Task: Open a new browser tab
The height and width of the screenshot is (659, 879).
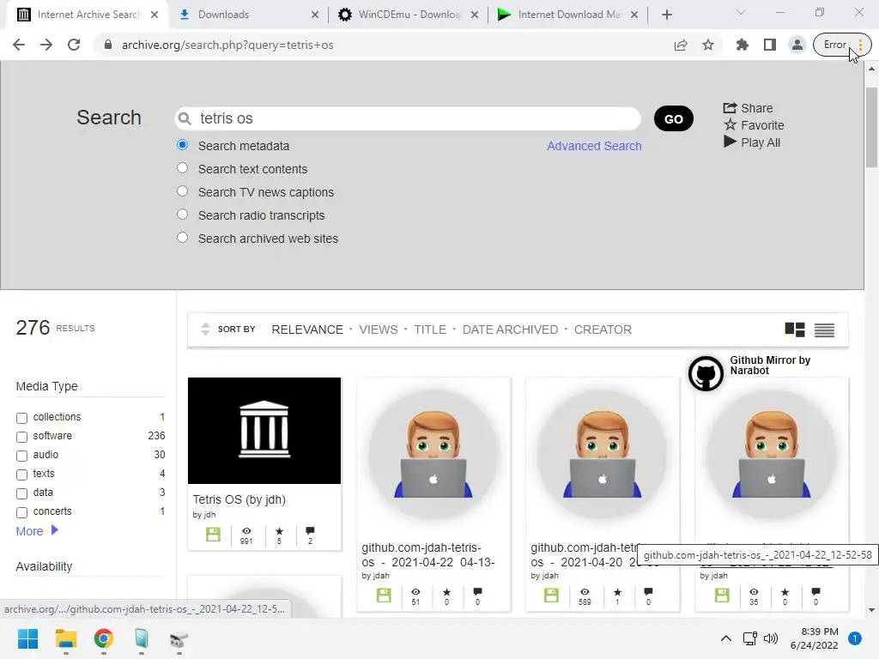Action: pos(666,15)
